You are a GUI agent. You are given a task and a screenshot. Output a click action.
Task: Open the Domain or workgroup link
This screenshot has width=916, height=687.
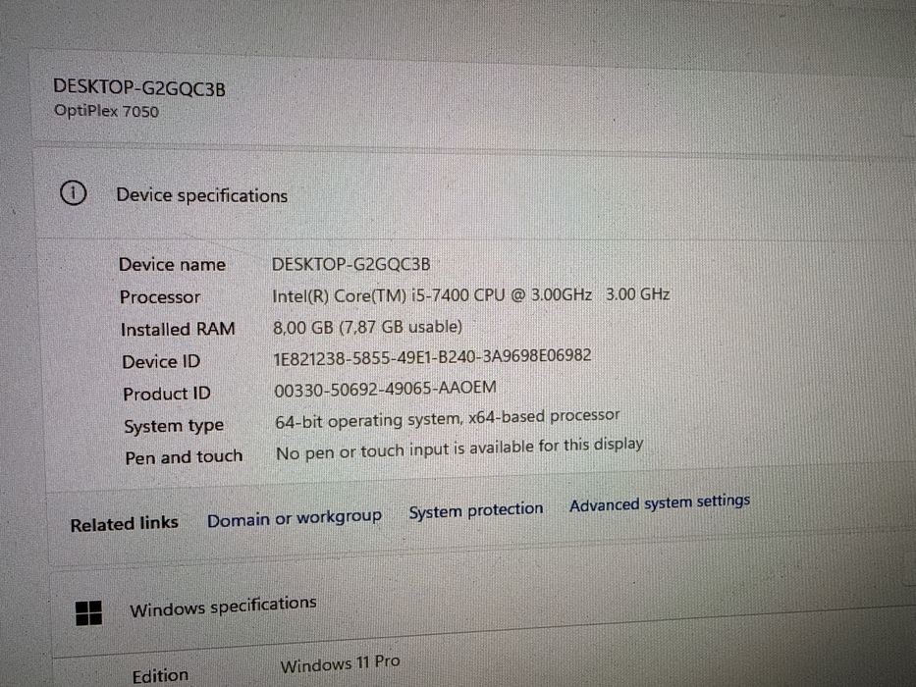click(295, 518)
